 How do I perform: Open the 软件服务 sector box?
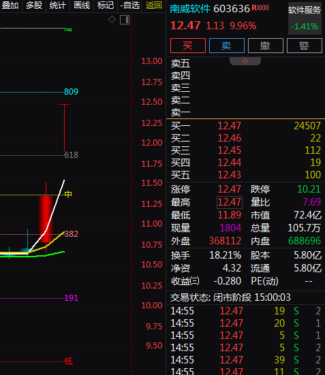[x=305, y=18]
